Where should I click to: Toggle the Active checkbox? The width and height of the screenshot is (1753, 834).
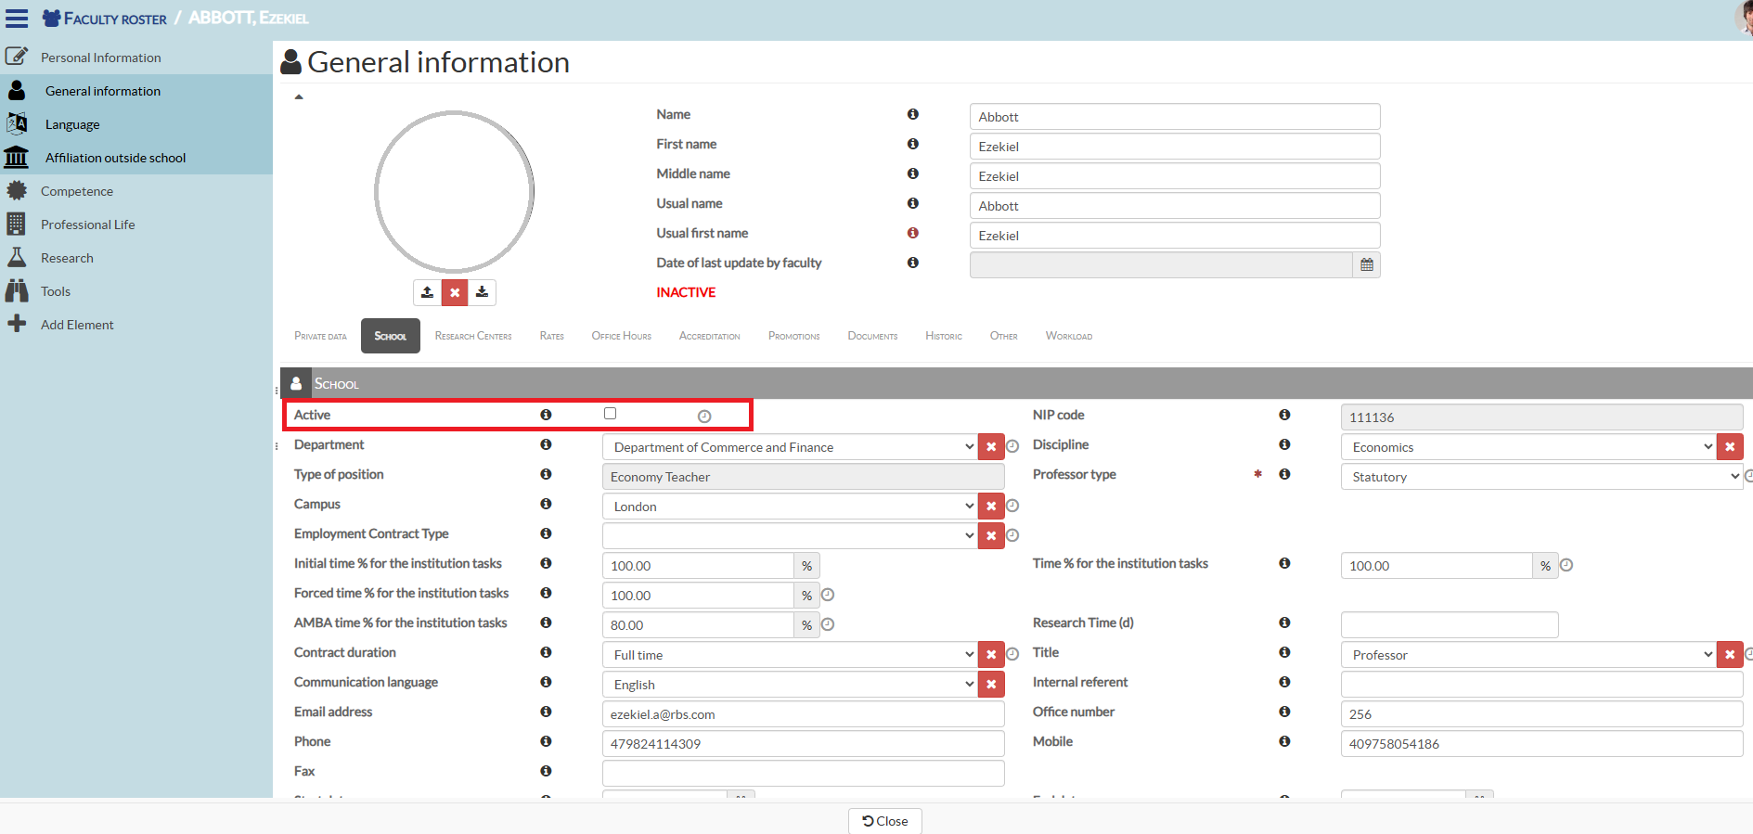[610, 414]
